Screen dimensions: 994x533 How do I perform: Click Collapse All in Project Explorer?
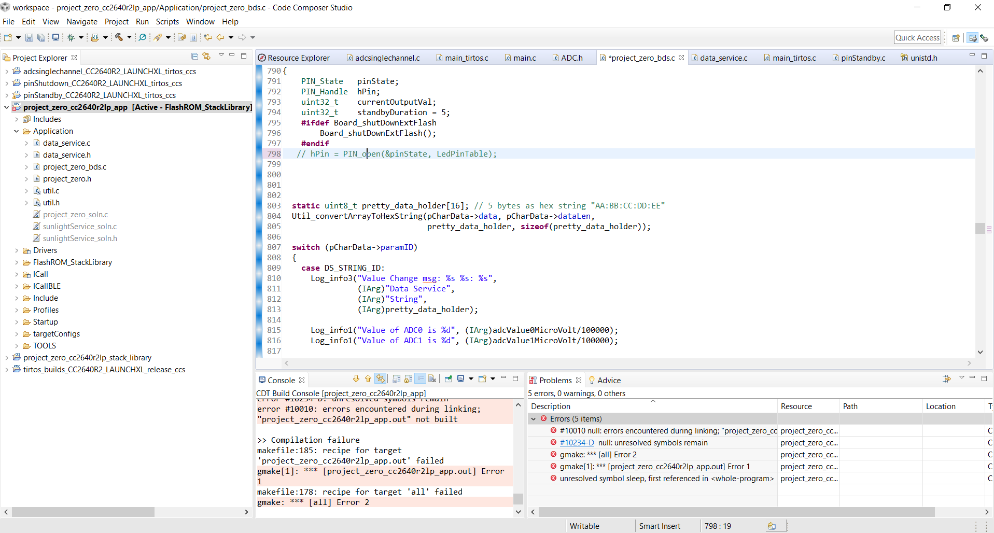coord(194,57)
